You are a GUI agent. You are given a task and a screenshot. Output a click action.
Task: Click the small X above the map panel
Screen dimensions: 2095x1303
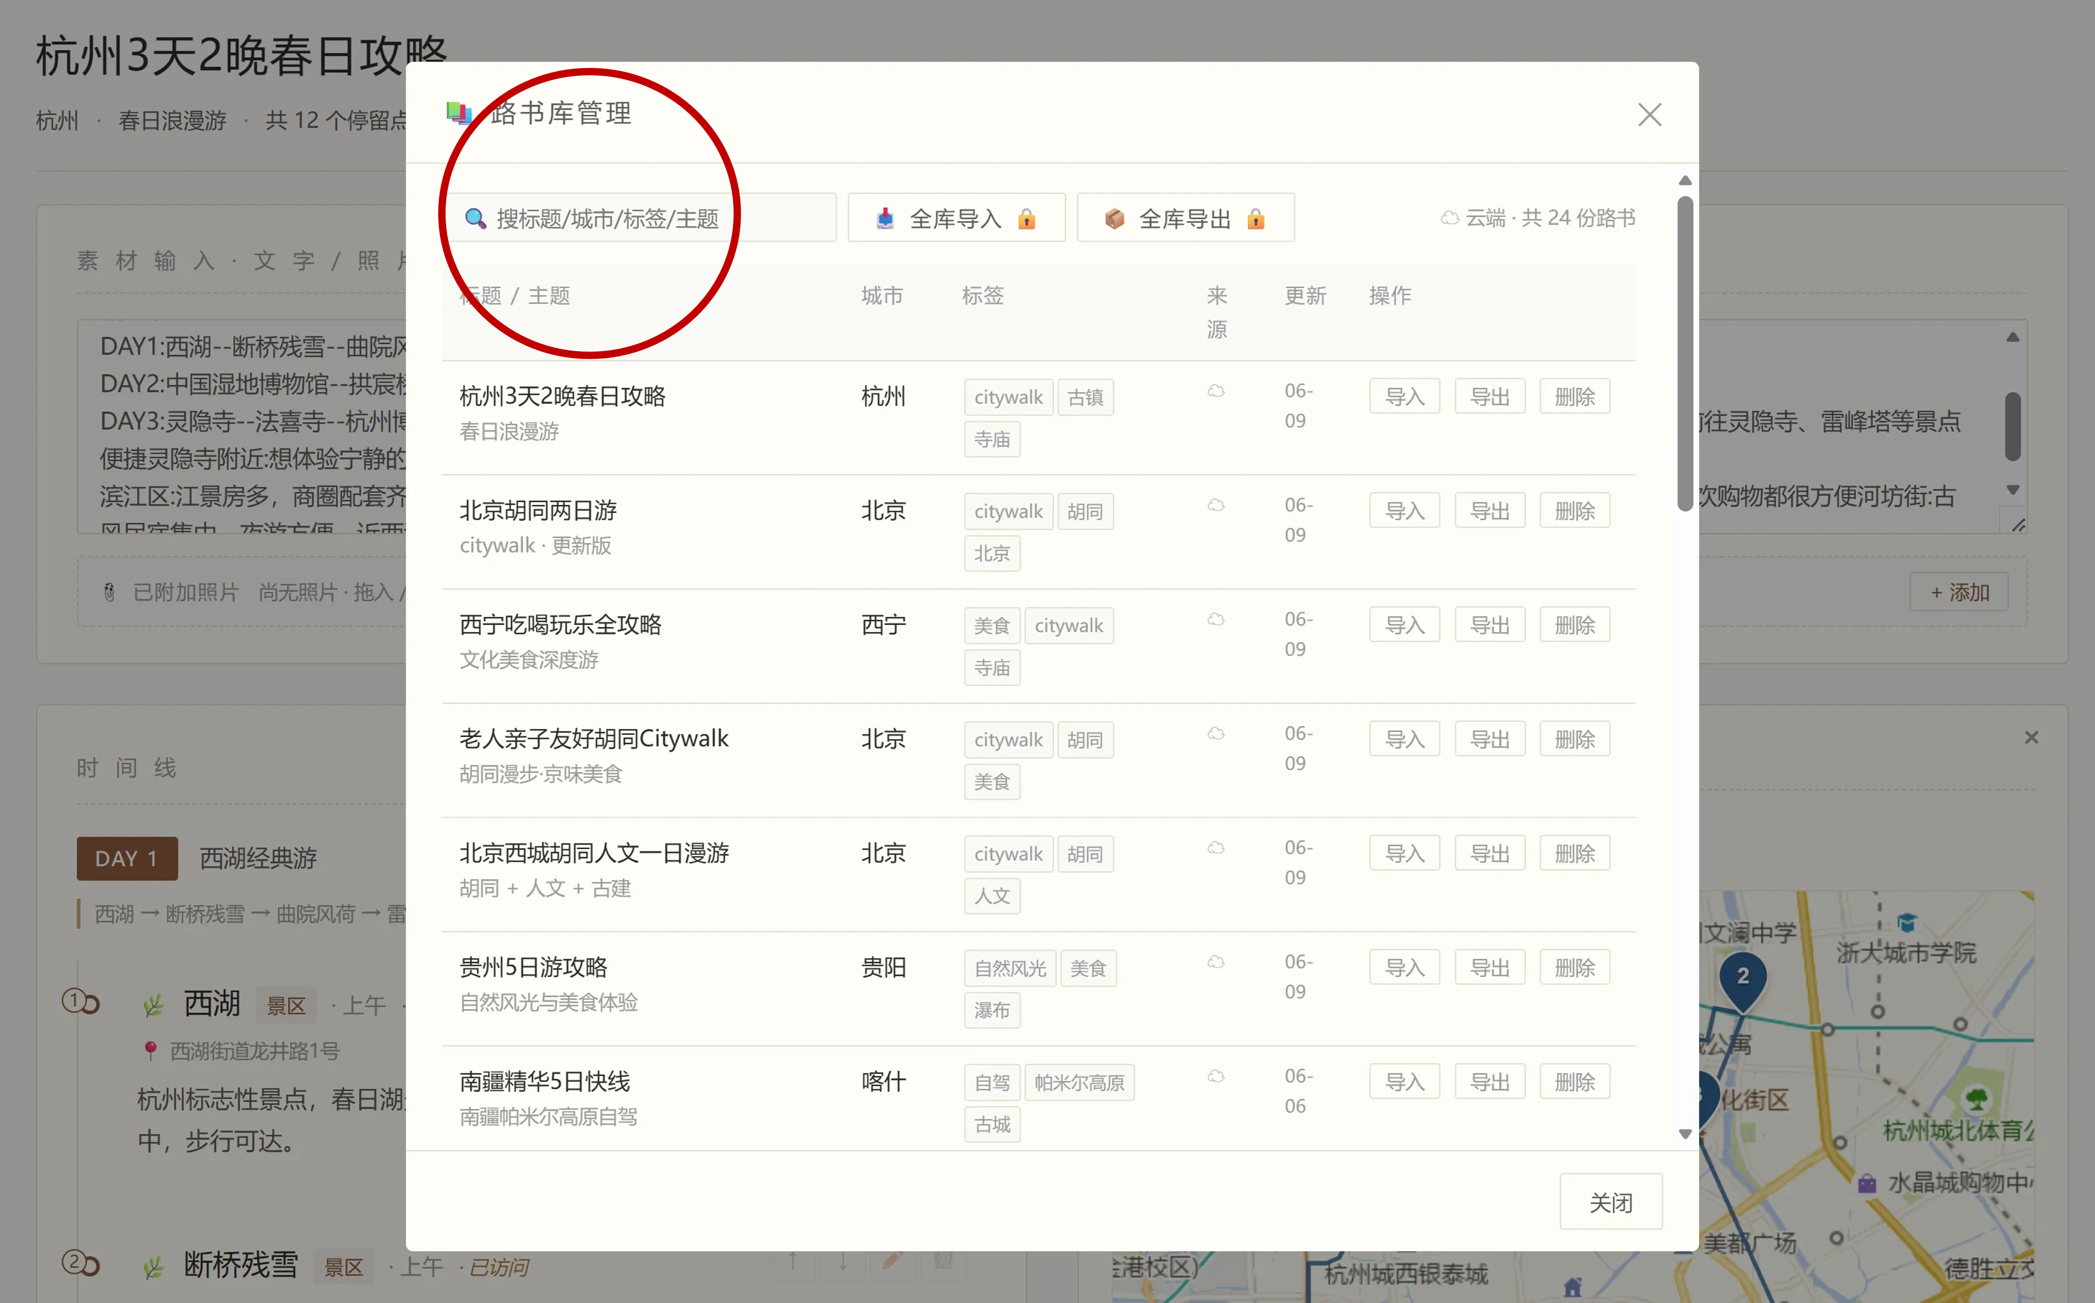coord(2031,738)
